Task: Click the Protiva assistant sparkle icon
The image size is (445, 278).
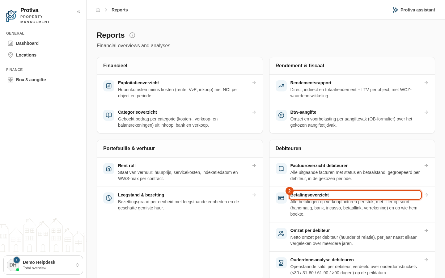Action: 395,10
